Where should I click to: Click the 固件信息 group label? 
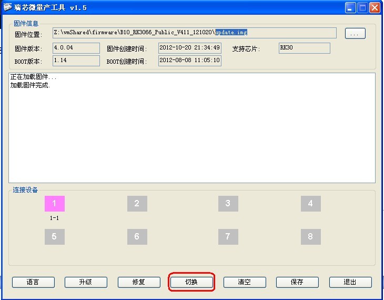(26, 24)
